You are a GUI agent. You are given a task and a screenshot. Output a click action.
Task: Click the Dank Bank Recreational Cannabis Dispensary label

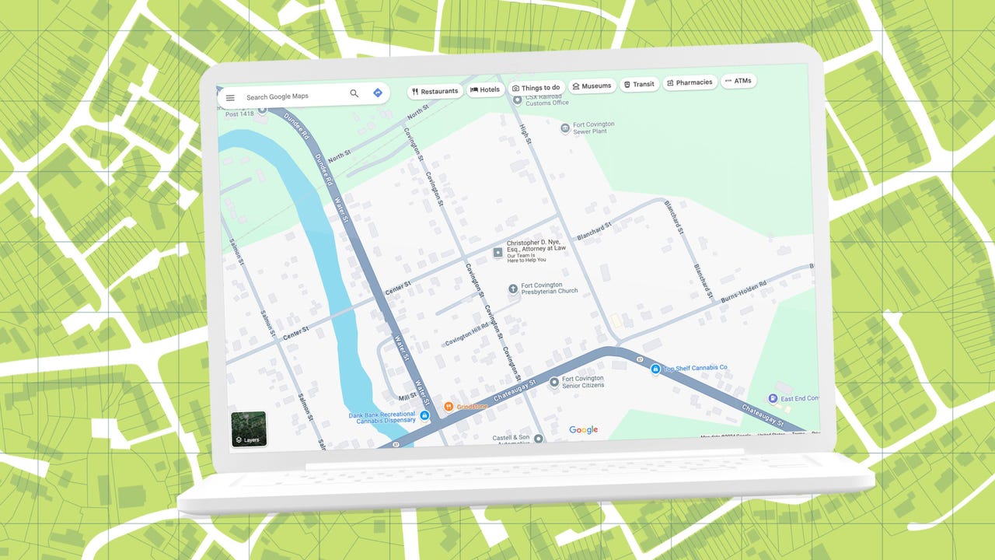click(382, 418)
